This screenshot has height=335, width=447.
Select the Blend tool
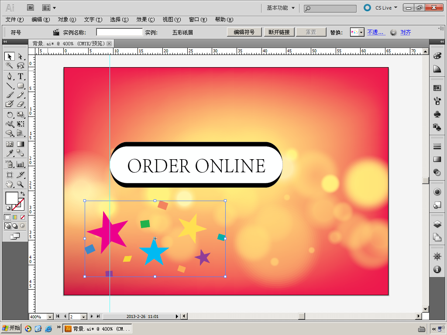click(20, 153)
